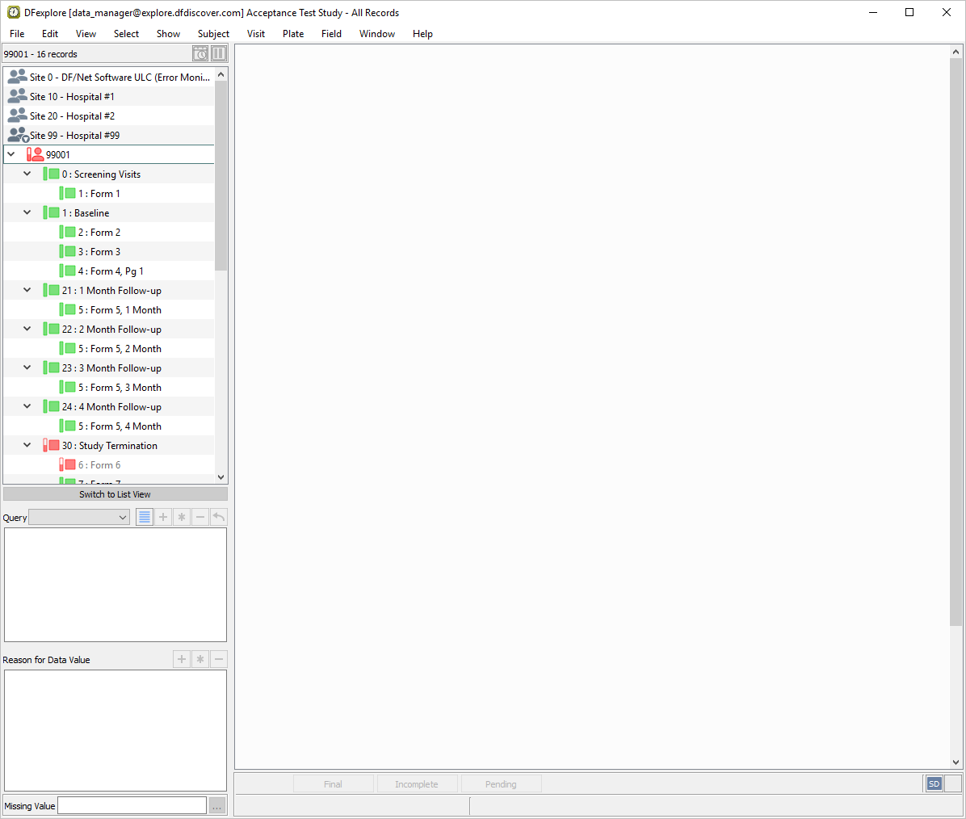Image resolution: width=966 pixels, height=819 pixels.
Task: Collapse the 1 : Baseline visit
Action: tap(27, 212)
